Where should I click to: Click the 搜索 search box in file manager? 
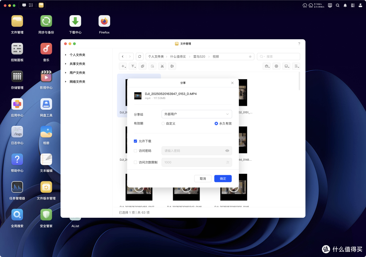[279, 56]
